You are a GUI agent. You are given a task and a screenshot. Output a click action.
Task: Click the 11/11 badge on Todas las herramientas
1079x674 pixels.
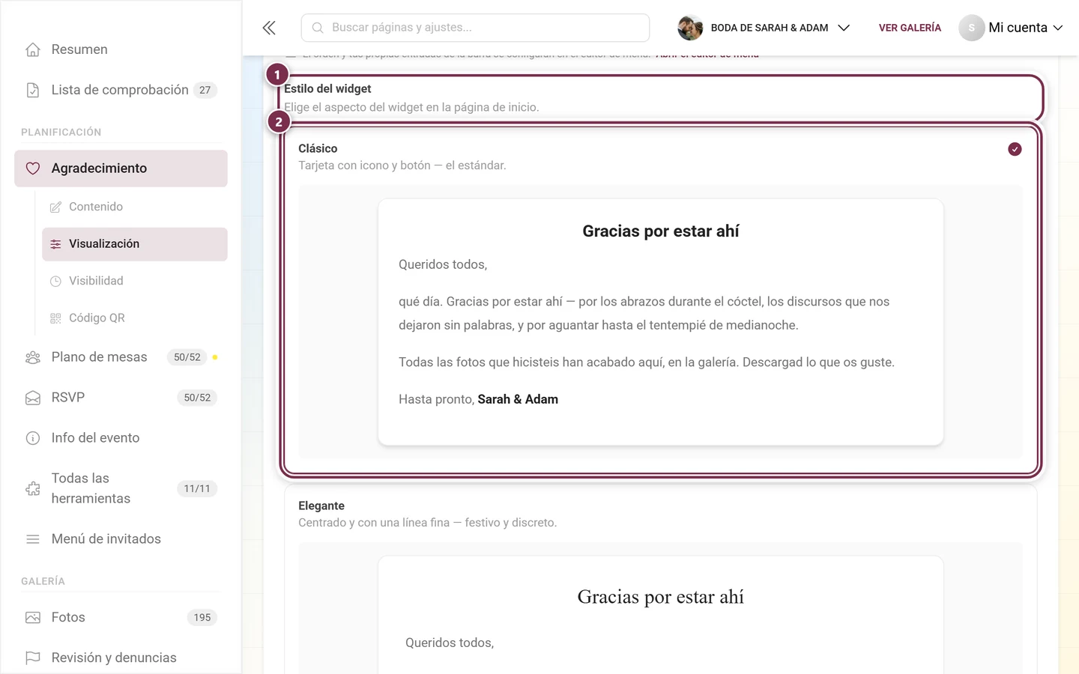pyautogui.click(x=197, y=488)
